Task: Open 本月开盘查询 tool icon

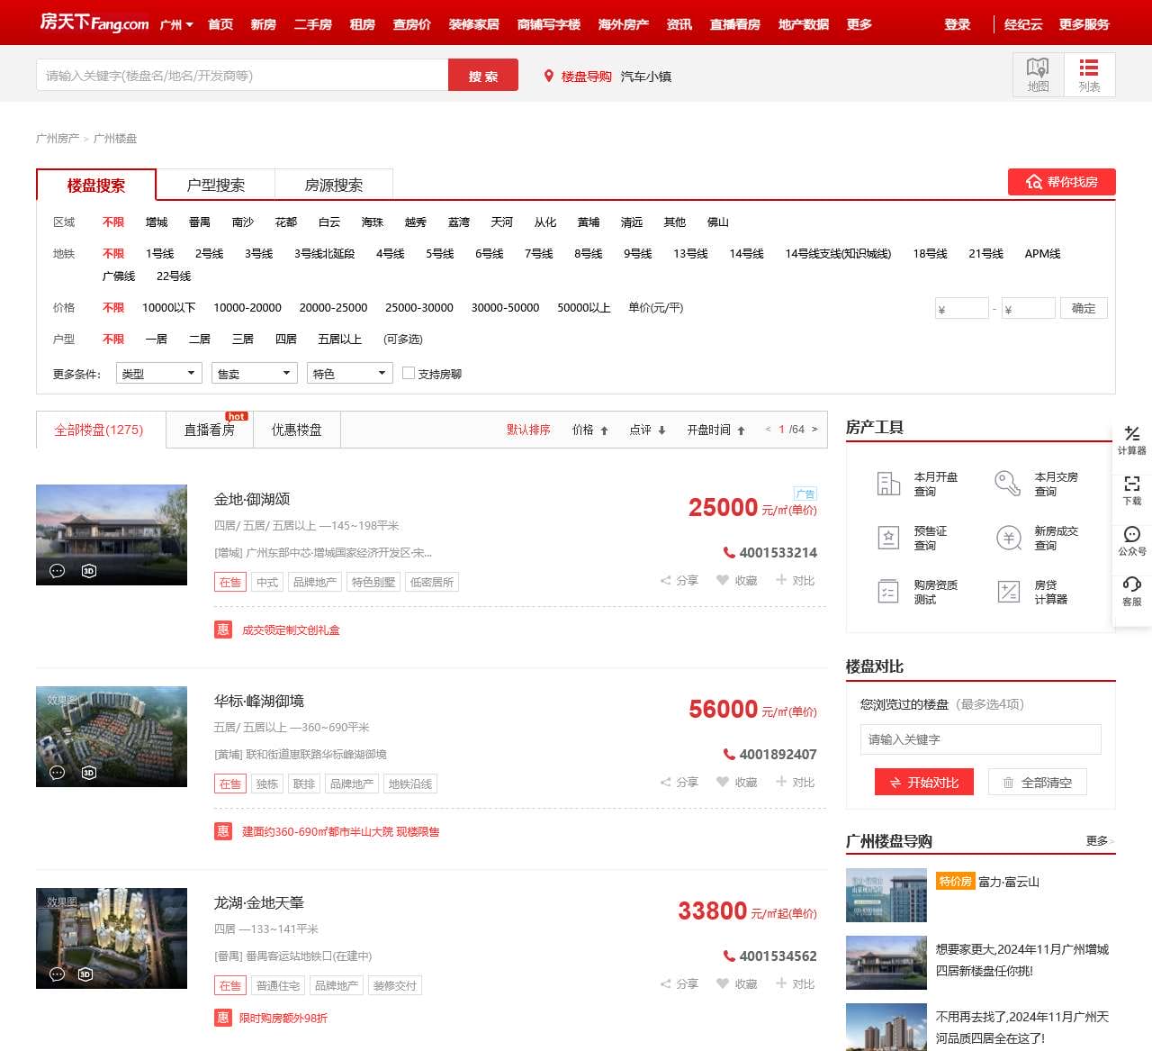Action: [888, 484]
